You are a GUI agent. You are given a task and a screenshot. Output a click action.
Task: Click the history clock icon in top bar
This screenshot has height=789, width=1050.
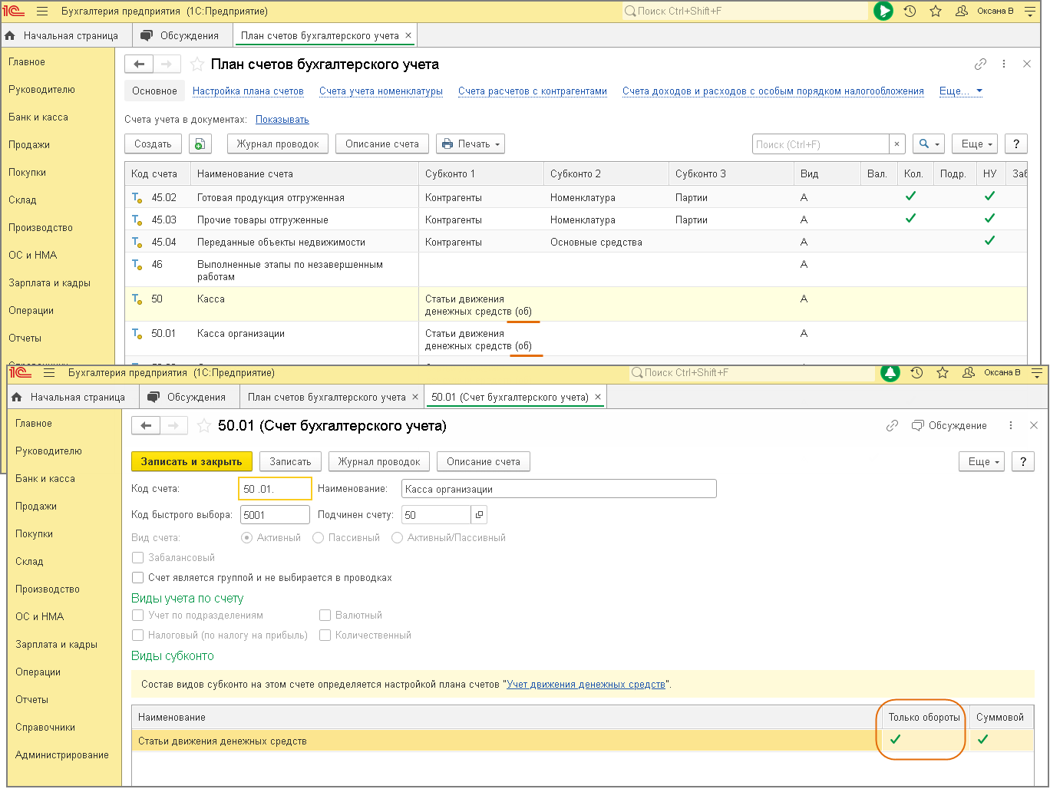click(910, 12)
